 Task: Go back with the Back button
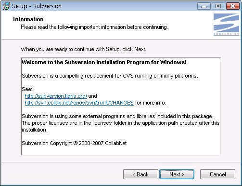pyautogui.click(x=140, y=174)
